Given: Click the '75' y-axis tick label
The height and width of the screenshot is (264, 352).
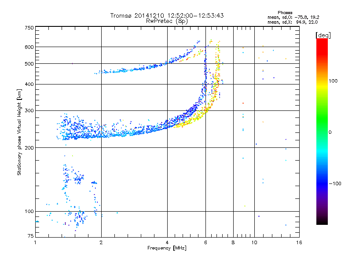Looking at the screenshot, I should (x=31, y=236).
